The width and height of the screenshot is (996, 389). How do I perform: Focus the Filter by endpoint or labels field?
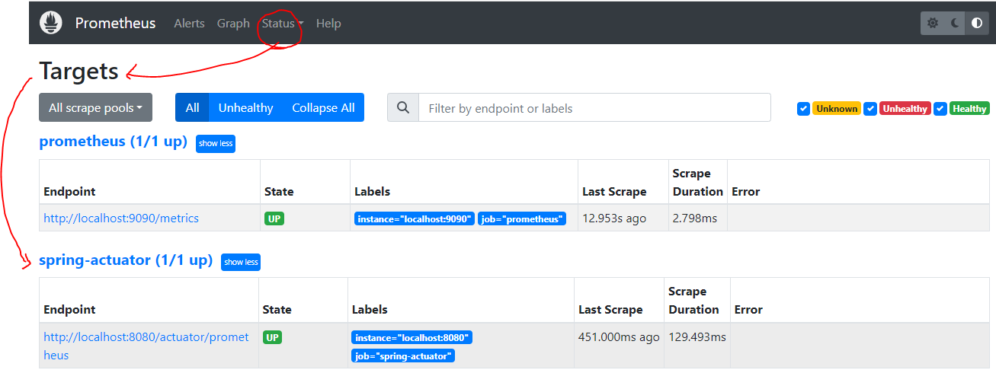click(594, 107)
